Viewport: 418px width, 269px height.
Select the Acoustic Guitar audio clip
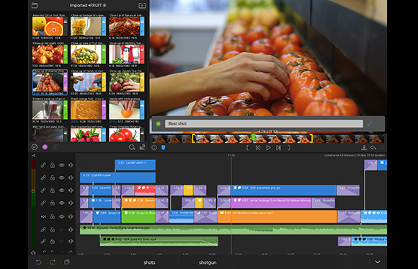point(234,229)
